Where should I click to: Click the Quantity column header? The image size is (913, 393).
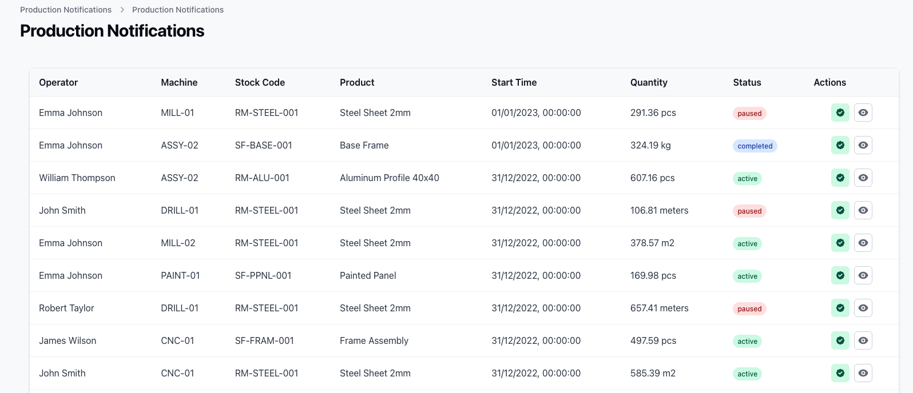[649, 82]
